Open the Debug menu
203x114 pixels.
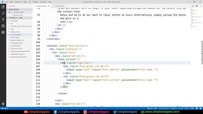(35, 2)
